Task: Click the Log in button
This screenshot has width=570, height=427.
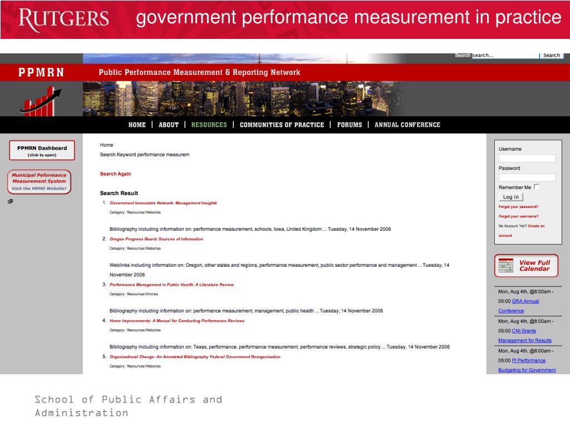Action: [x=511, y=197]
